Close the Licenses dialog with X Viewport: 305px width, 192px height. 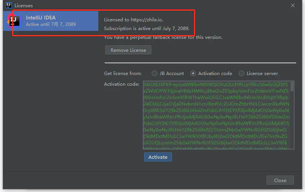pos(293,5)
